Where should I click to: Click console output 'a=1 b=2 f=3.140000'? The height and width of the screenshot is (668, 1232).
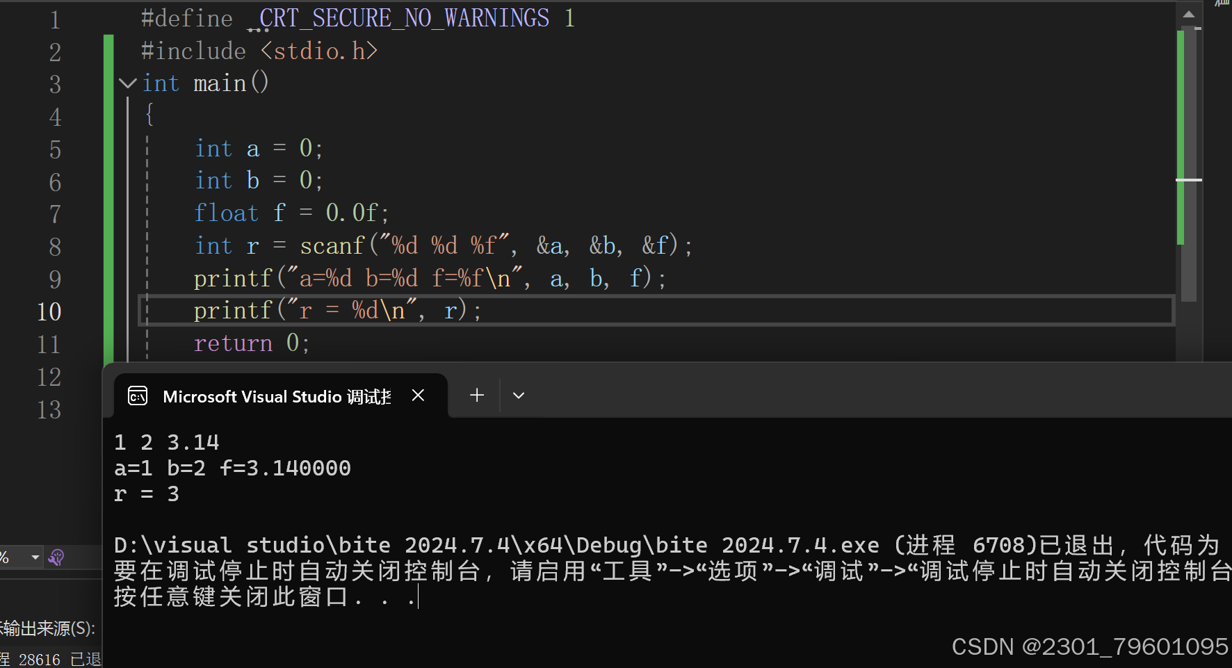pyautogui.click(x=233, y=468)
